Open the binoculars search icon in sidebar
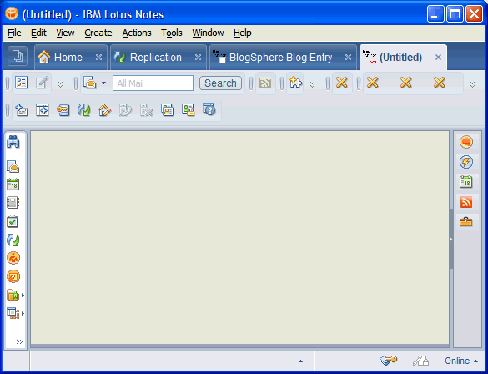Image resolution: width=488 pixels, height=374 pixels. (13, 142)
